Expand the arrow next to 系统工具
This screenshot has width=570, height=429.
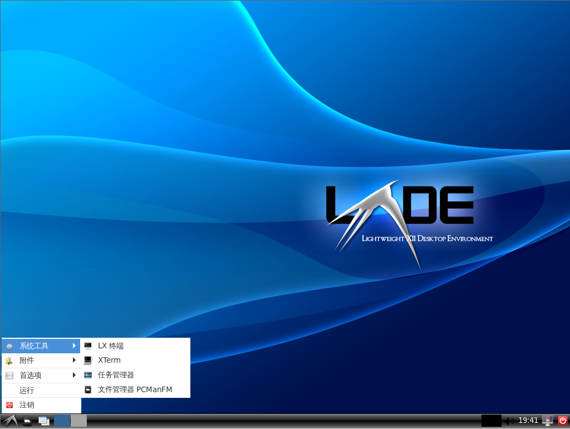(74, 346)
